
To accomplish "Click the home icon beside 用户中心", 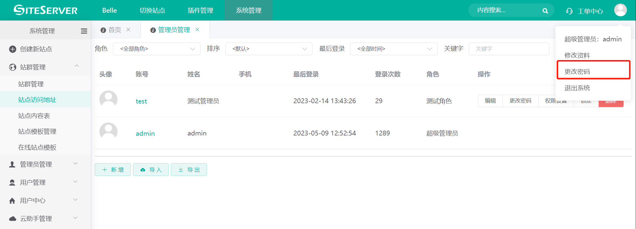I will point(12,201).
